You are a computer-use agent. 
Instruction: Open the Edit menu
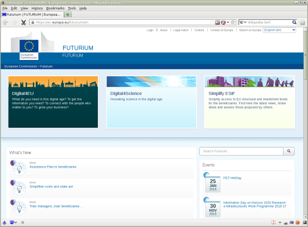(x=14, y=8)
